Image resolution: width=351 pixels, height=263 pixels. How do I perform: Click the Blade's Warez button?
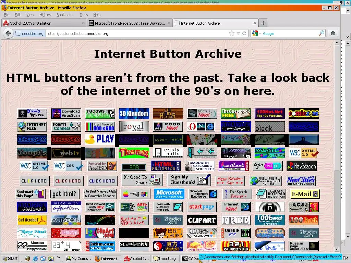coord(32,113)
